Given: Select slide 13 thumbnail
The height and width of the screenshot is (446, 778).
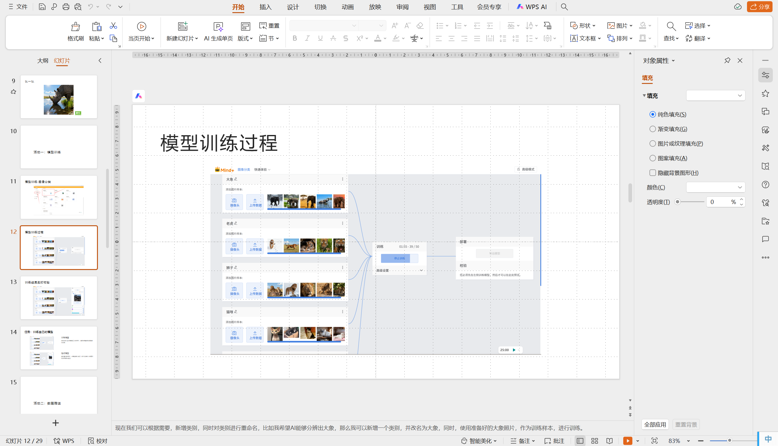Looking at the screenshot, I should click(59, 298).
